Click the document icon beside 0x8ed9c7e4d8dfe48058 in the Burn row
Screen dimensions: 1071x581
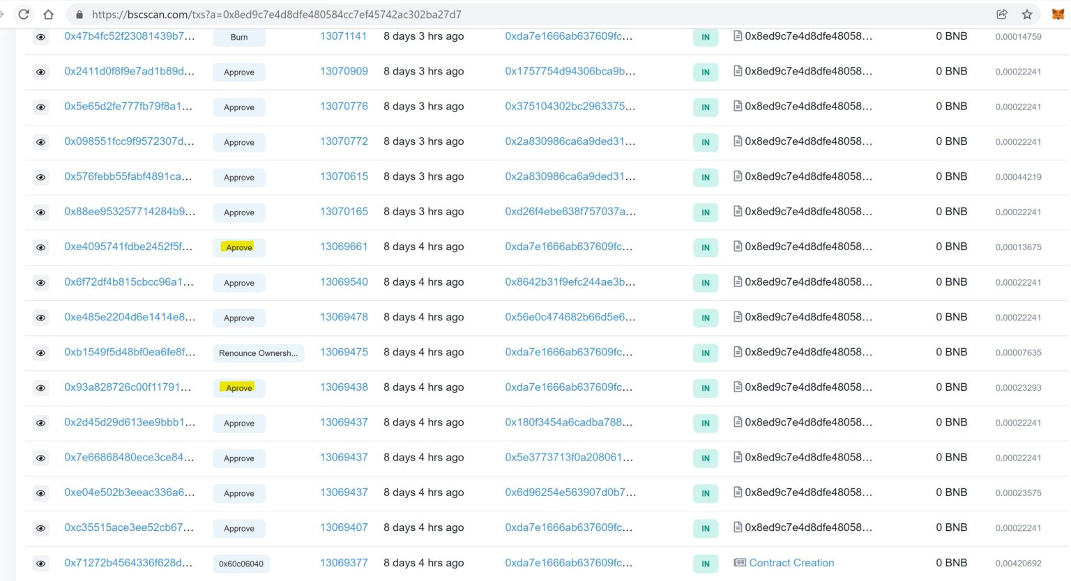[x=737, y=36]
